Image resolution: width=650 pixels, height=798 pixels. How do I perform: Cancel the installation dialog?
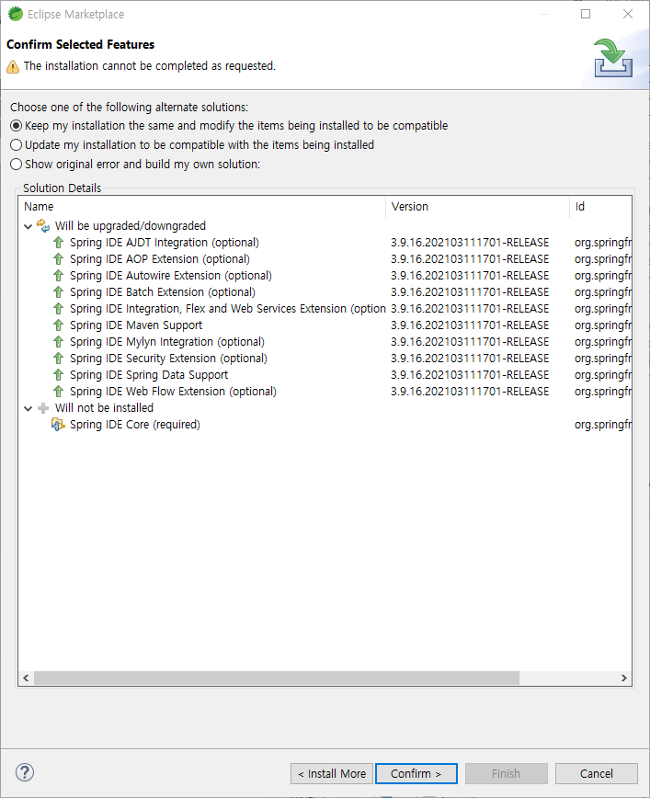[597, 773]
